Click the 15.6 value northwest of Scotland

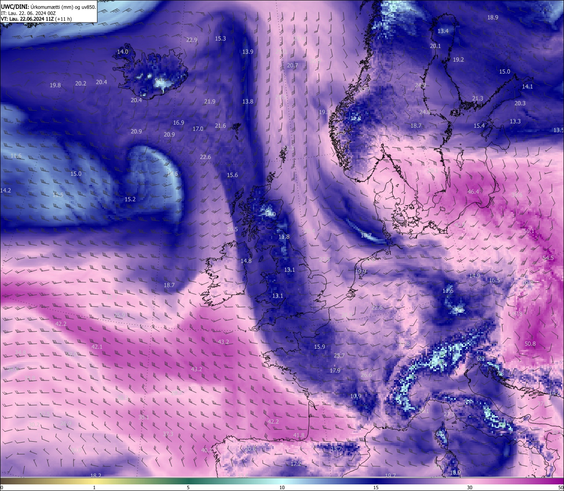coord(232,175)
